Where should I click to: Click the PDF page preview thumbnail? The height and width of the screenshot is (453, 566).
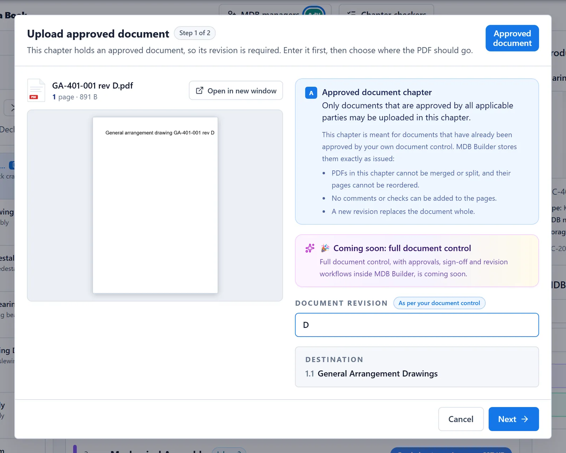tap(155, 205)
